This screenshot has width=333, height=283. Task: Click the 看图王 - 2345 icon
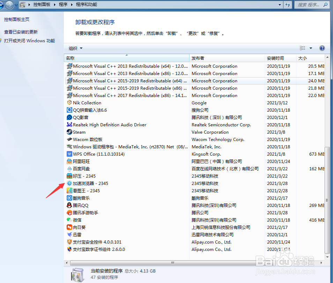[69, 191]
